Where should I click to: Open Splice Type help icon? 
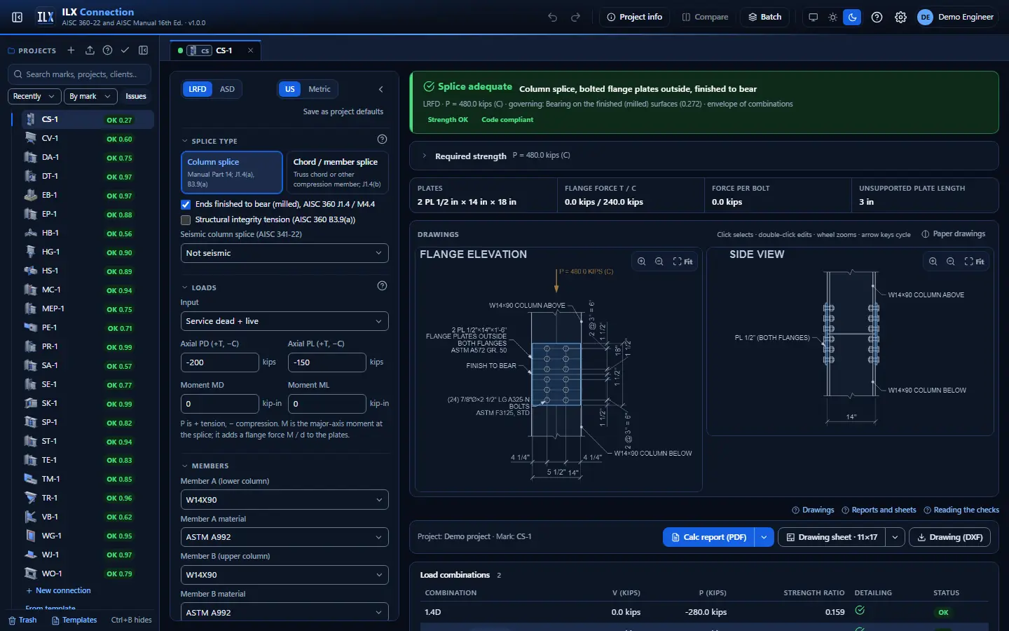pos(382,139)
